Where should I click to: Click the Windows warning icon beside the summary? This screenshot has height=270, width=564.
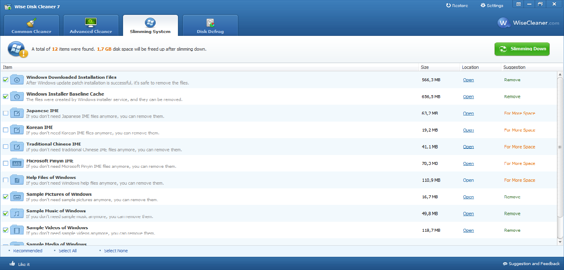18,49
